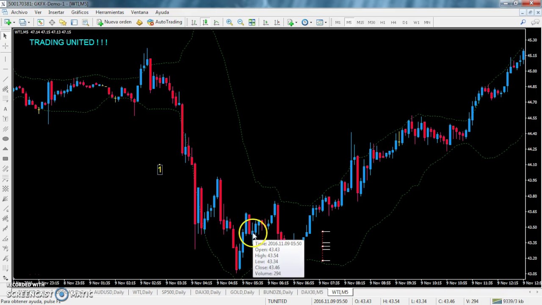542x305 pixels.
Task: Open the Profiles icon in the toolbar
Action: coord(22,22)
